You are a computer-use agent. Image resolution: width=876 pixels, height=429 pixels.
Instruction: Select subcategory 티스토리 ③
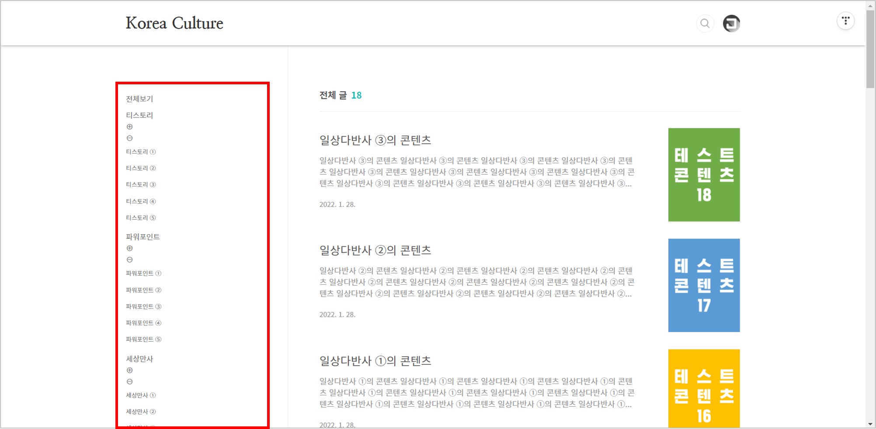coord(141,185)
